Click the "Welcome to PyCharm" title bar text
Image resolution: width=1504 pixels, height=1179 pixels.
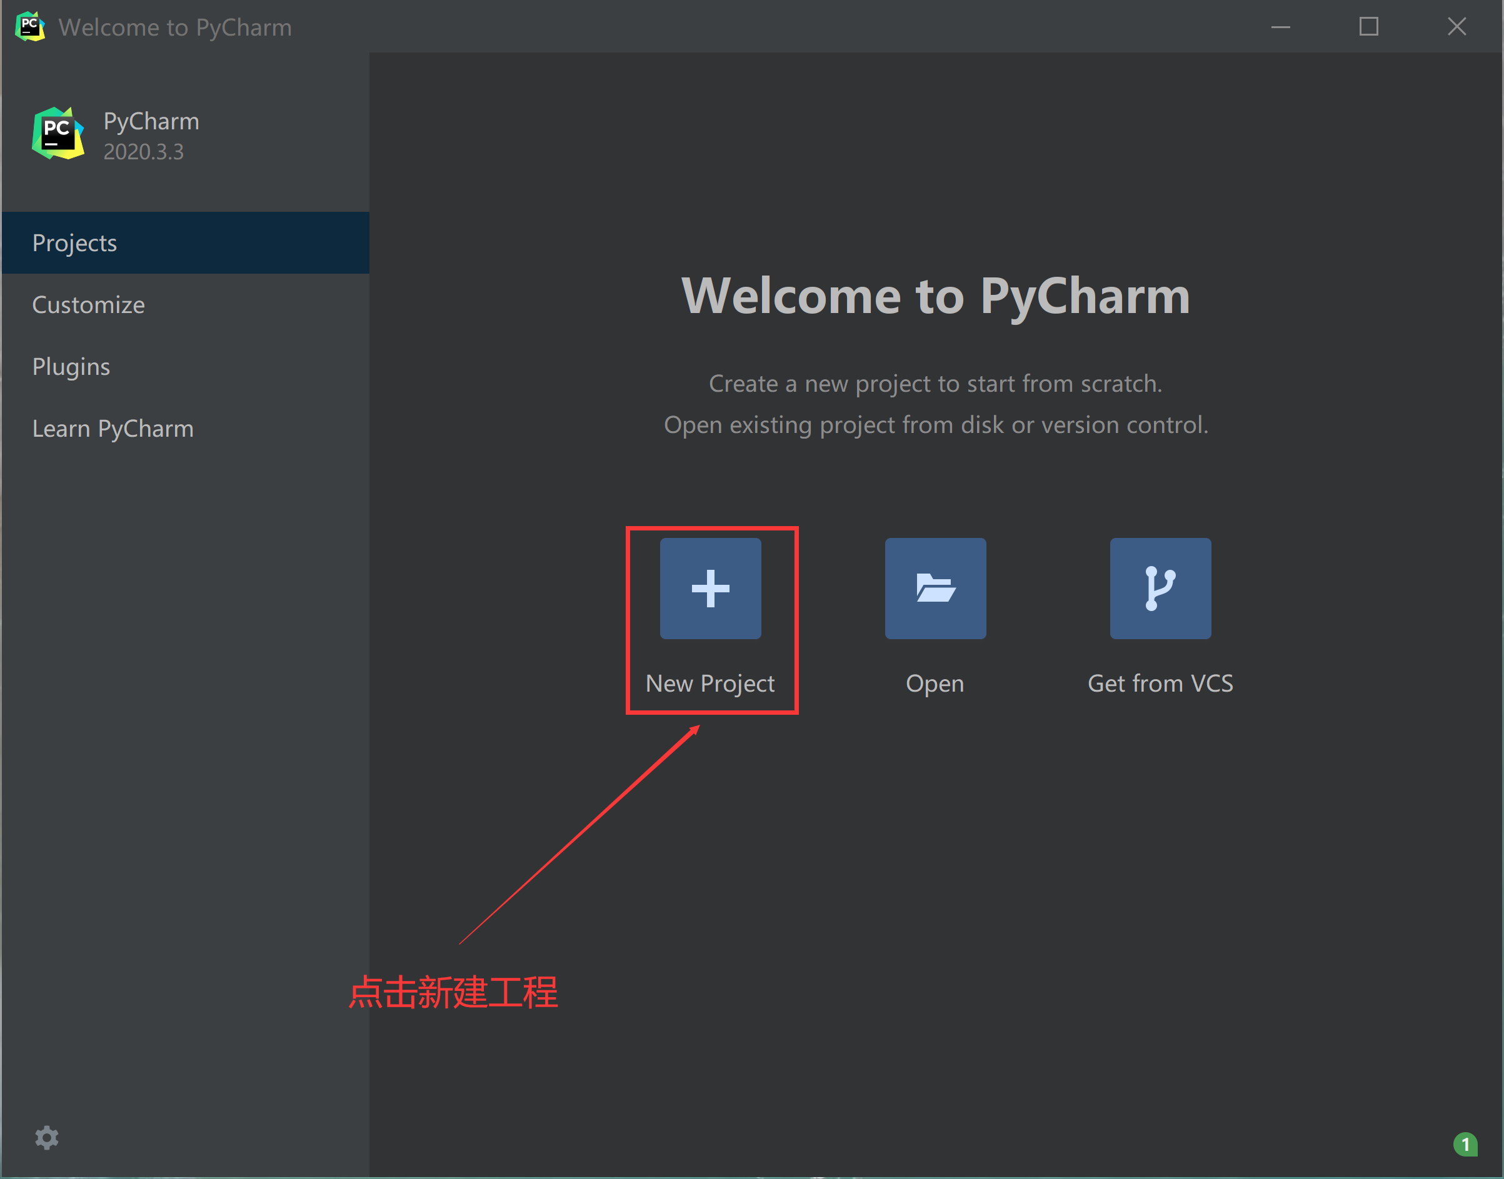tap(174, 27)
